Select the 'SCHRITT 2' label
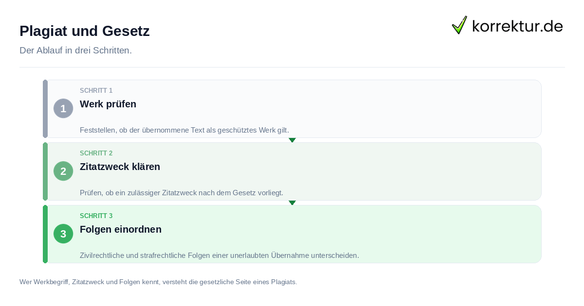The image size is (584, 306). pos(96,153)
